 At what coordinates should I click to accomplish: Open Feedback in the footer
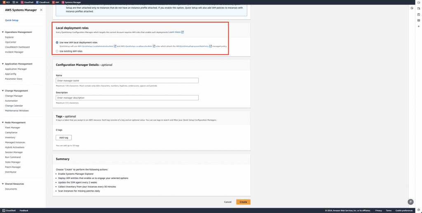pos(24,211)
